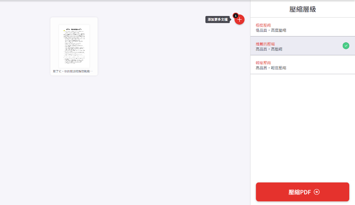355x205 pixels.
Task: Select the 推薦的壓縮 compression option
Action: [x=265, y=44]
